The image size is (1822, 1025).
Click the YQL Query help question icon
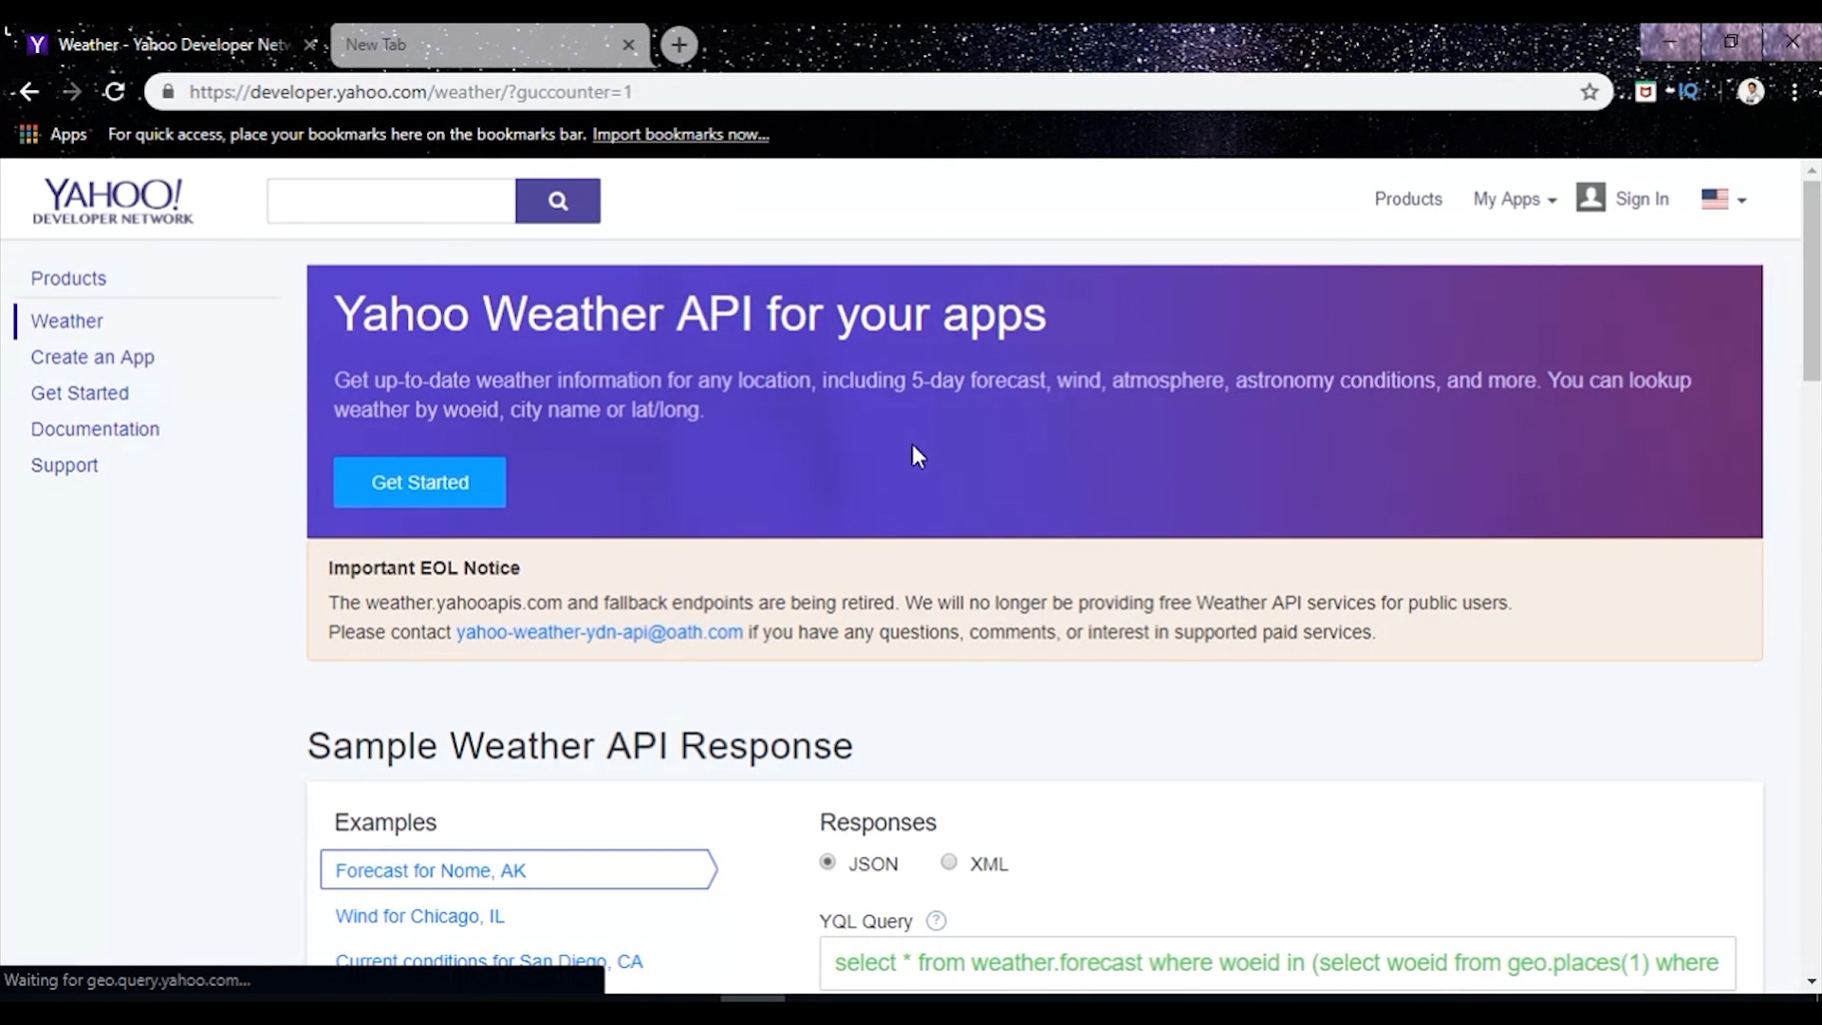click(x=936, y=921)
